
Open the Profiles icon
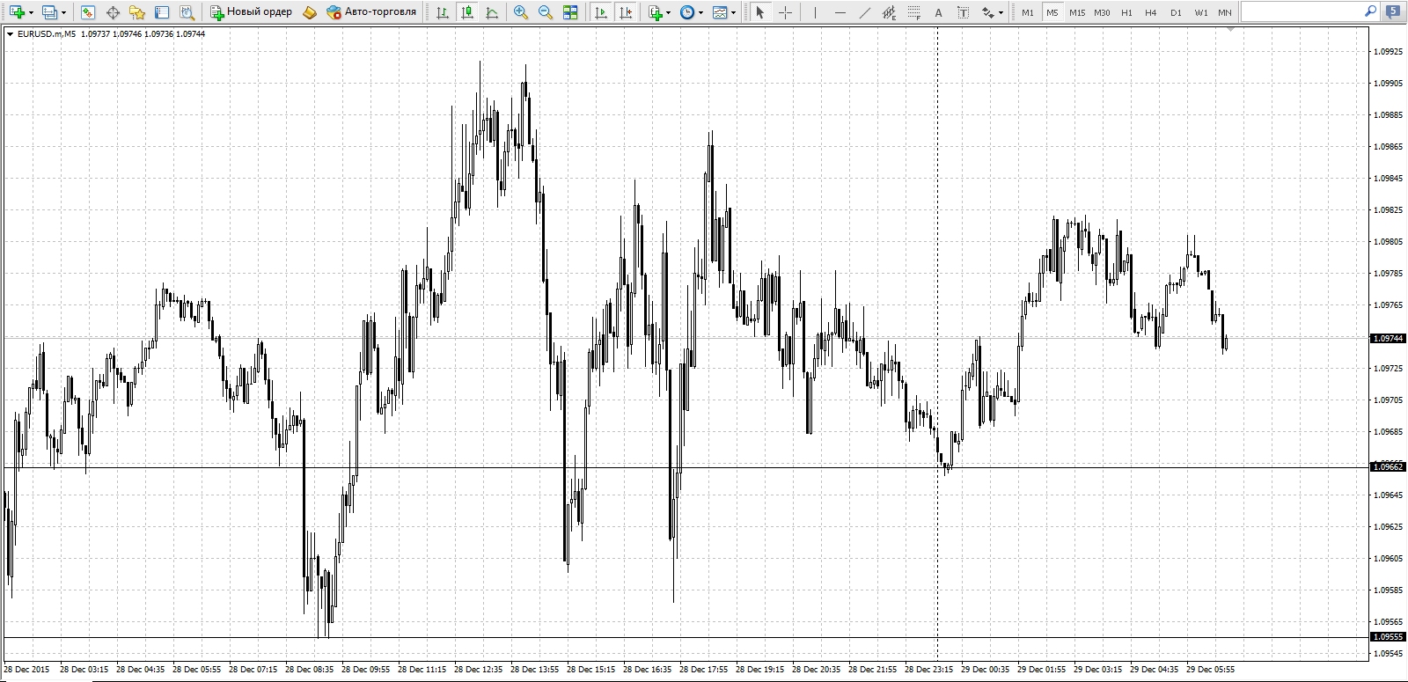pos(49,12)
